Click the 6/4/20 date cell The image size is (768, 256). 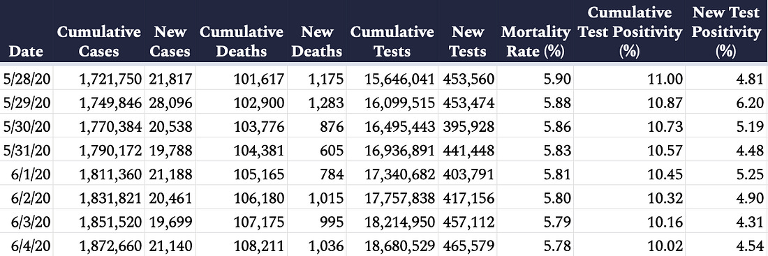31,246
